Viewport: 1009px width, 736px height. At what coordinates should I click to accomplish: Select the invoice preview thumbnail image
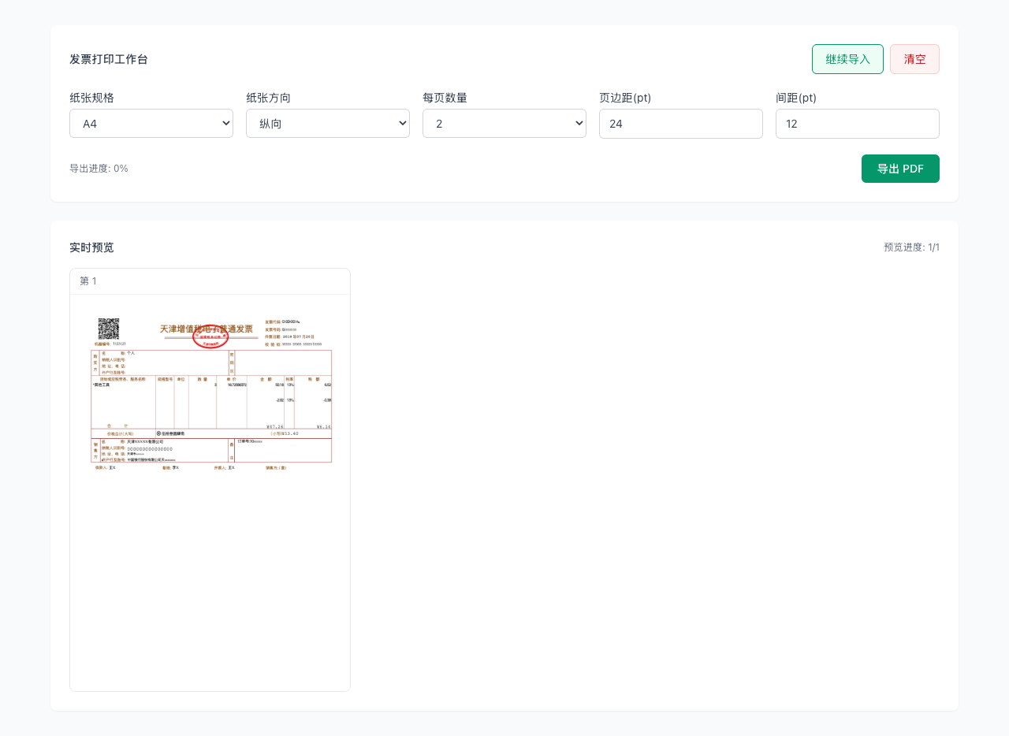pos(210,394)
